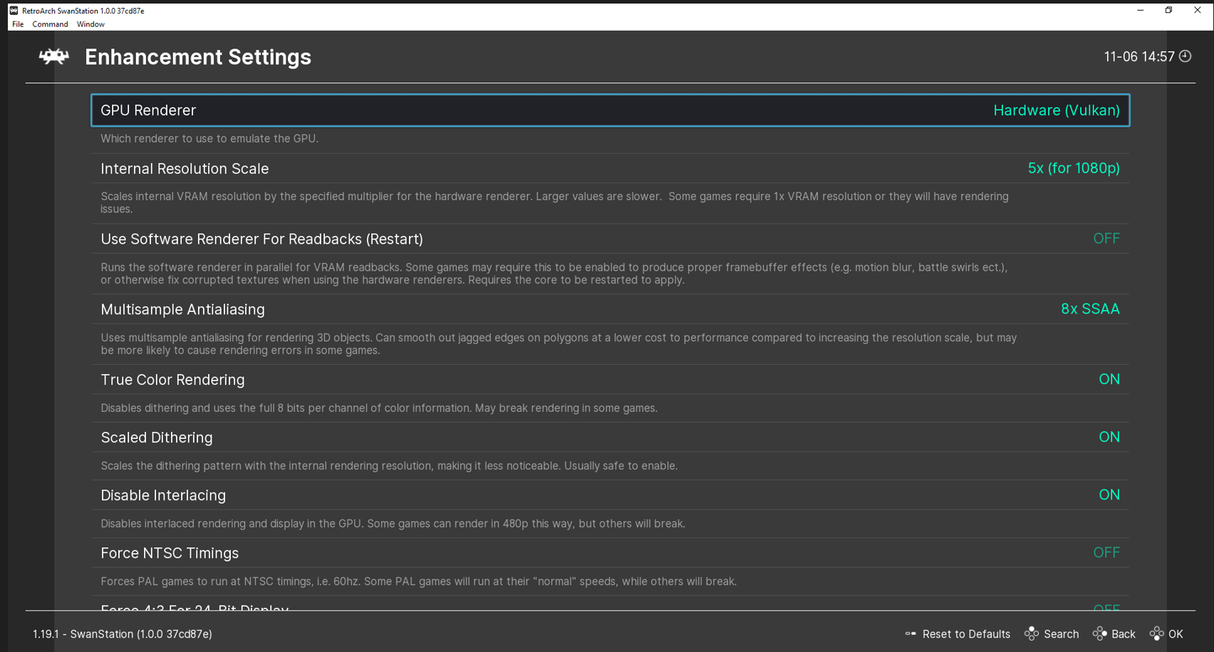Click 'Which renderer to use' description text
Viewport: 1214px width, 652px height.
click(209, 138)
